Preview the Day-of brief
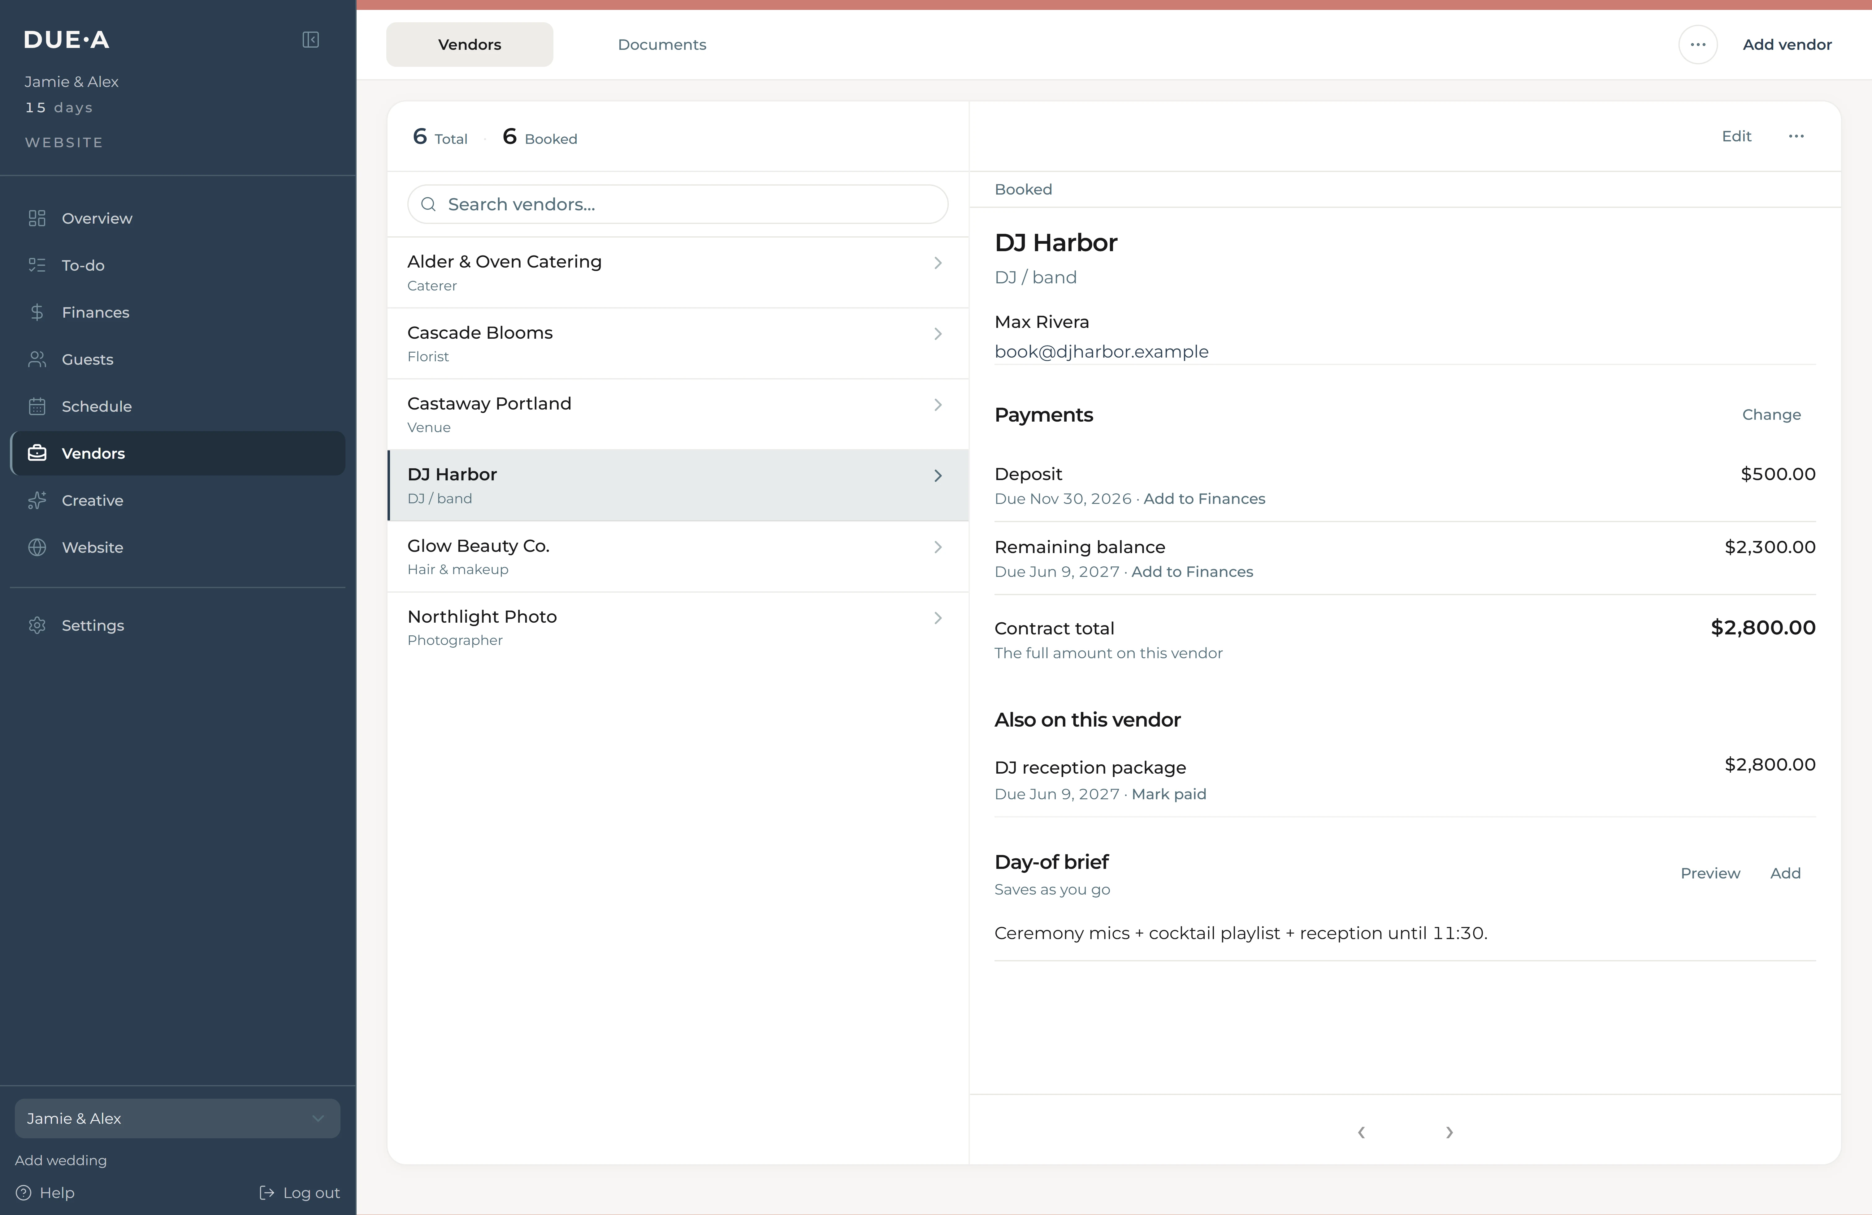 [x=1711, y=873]
